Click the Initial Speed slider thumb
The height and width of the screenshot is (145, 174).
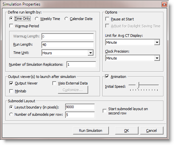tap(137, 85)
